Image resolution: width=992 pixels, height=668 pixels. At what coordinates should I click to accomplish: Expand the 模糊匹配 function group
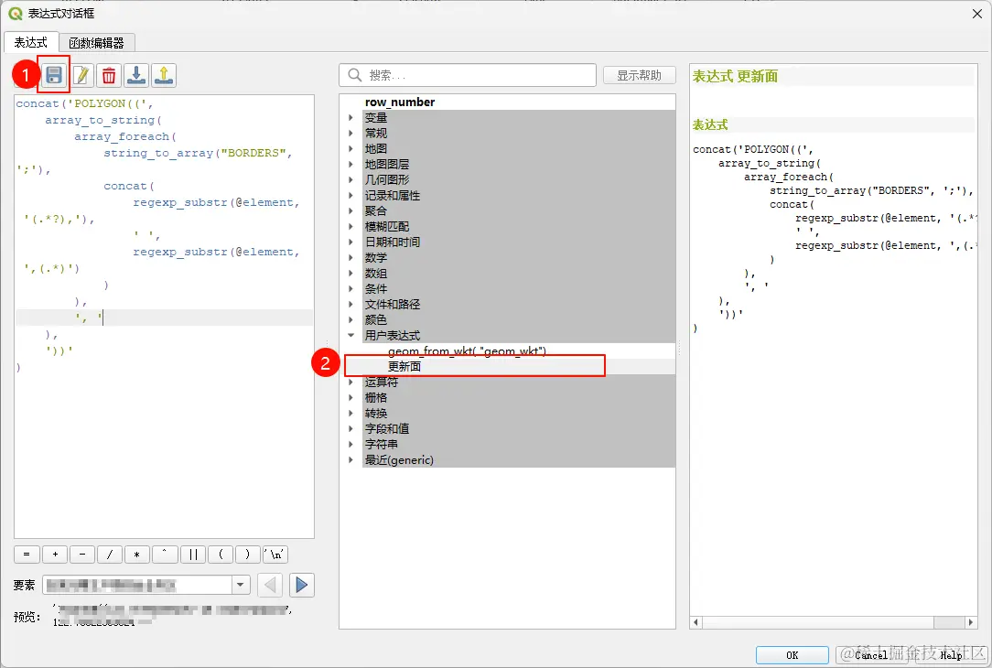(351, 226)
